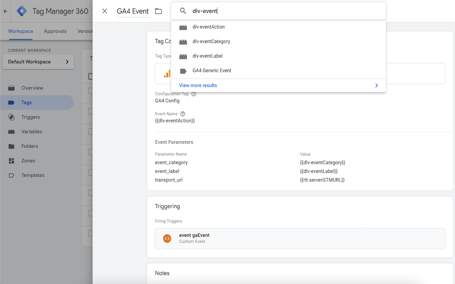
Task: Click the search magnifier icon
Action: [183, 11]
